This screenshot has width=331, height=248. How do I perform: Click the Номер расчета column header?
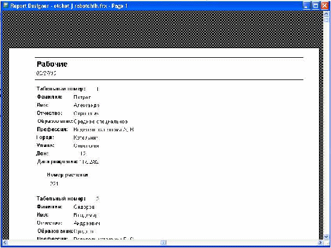tap(67, 175)
